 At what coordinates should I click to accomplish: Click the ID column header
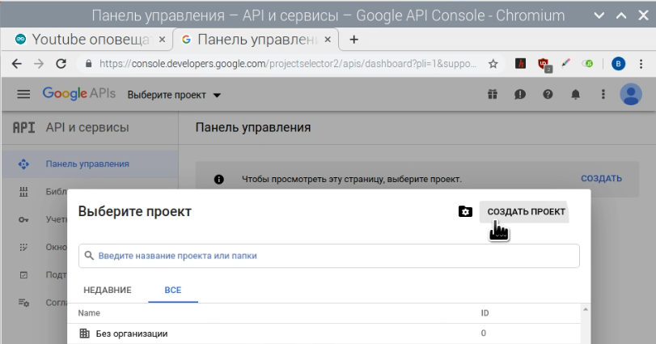click(485, 313)
